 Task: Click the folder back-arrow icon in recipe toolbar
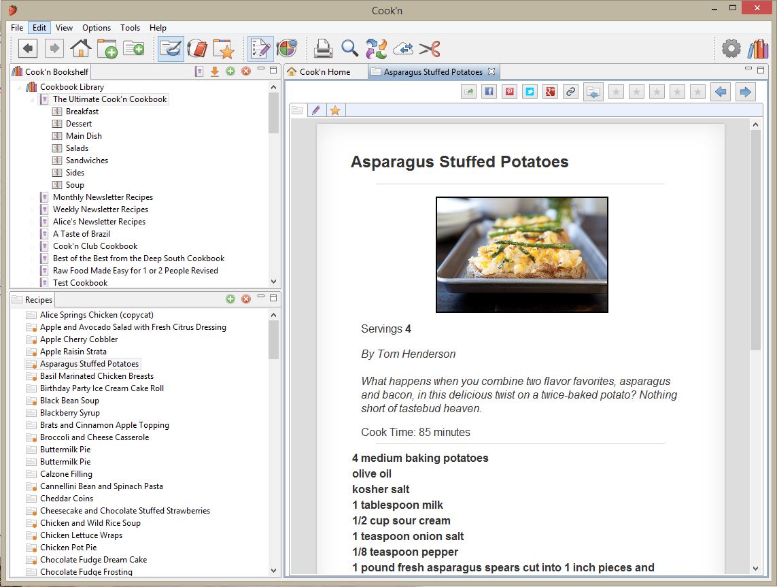[x=593, y=92]
